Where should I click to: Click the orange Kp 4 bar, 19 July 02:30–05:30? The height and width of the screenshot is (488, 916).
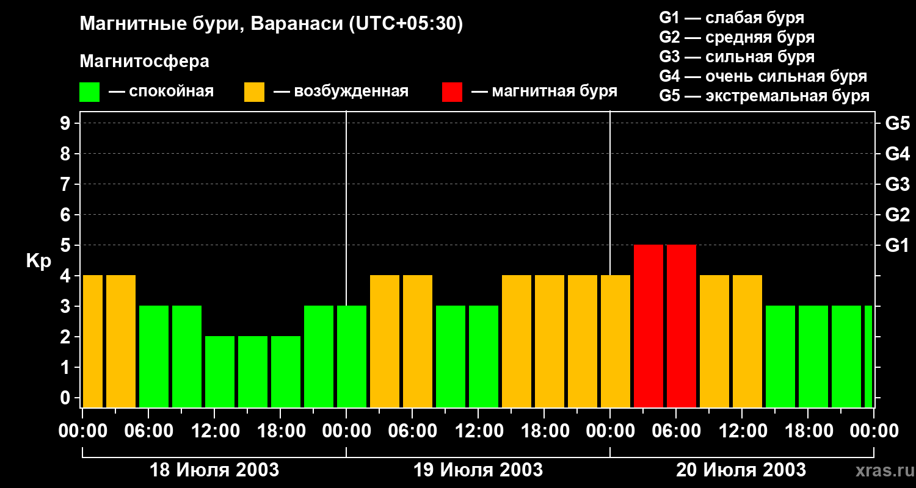pos(385,341)
